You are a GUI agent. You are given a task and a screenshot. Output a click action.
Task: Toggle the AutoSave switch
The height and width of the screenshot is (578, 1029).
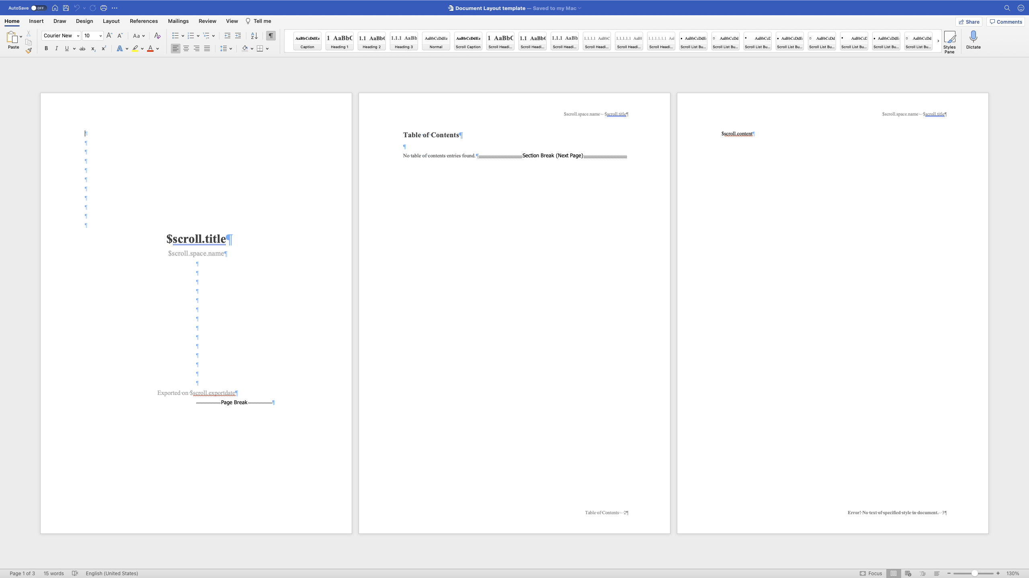38,8
